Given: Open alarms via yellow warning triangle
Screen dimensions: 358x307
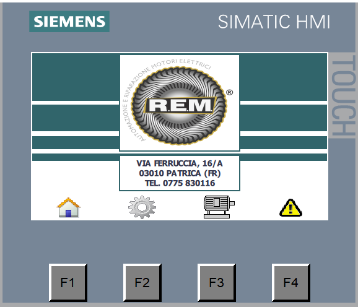Looking at the screenshot, I should (290, 208).
